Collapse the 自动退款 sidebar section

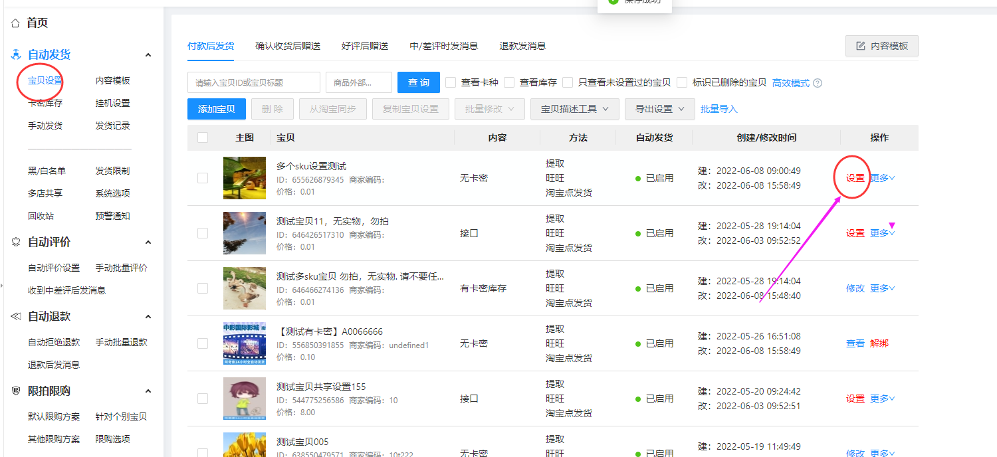point(148,317)
